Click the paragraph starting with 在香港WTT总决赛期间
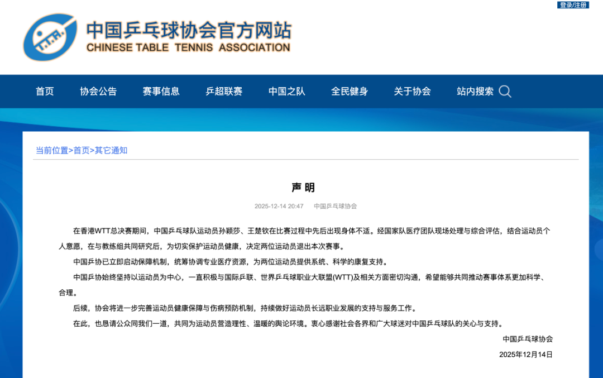 coord(301,238)
